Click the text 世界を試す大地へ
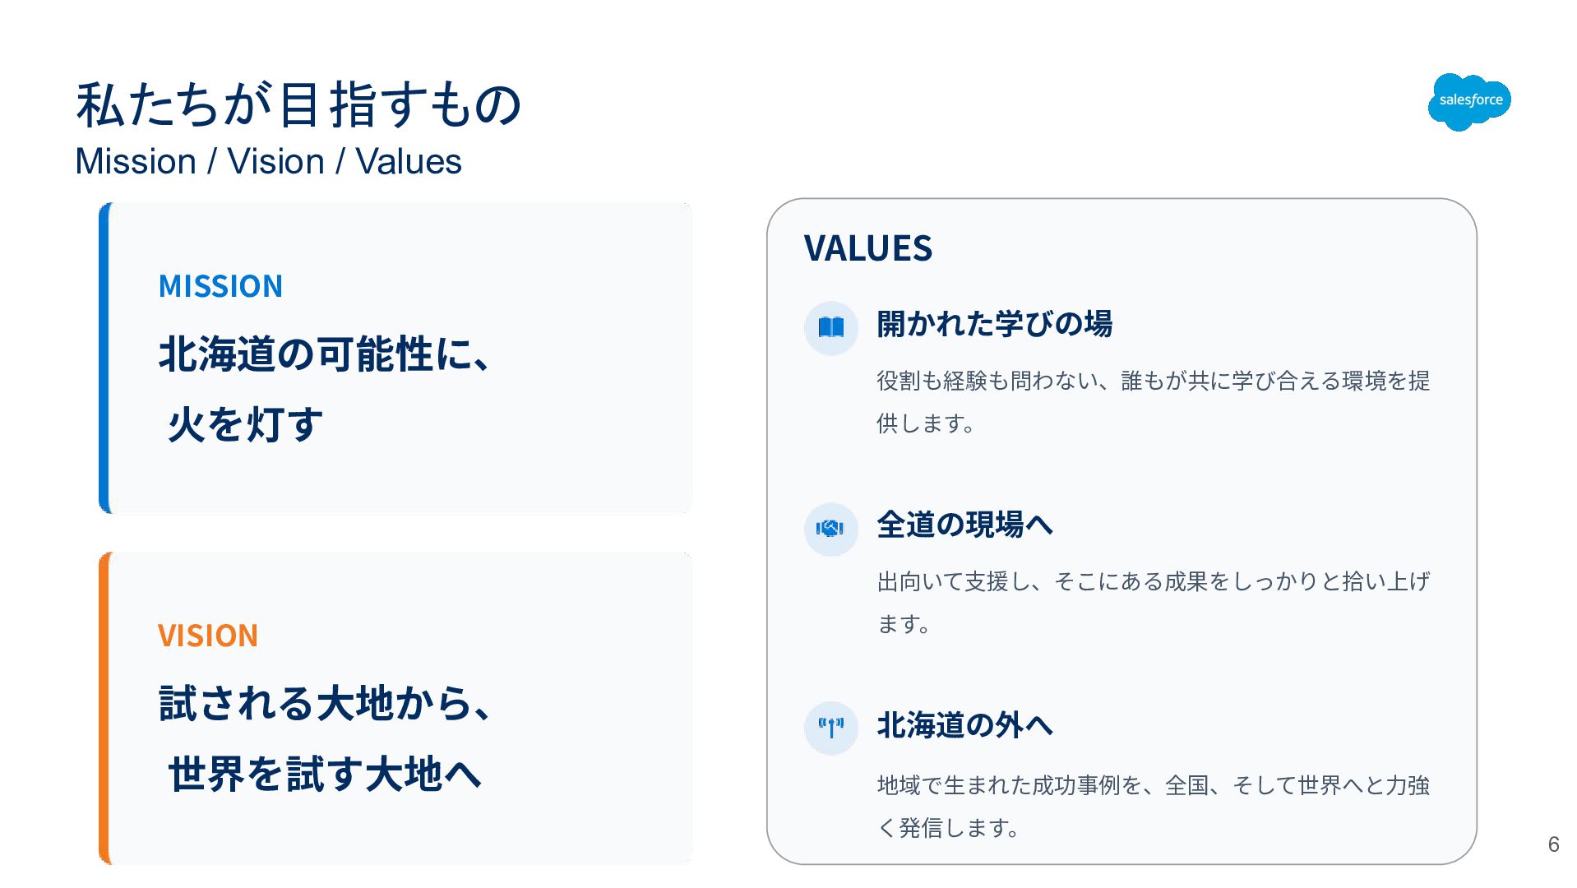This screenshot has width=1577, height=888. pyautogui.click(x=325, y=775)
